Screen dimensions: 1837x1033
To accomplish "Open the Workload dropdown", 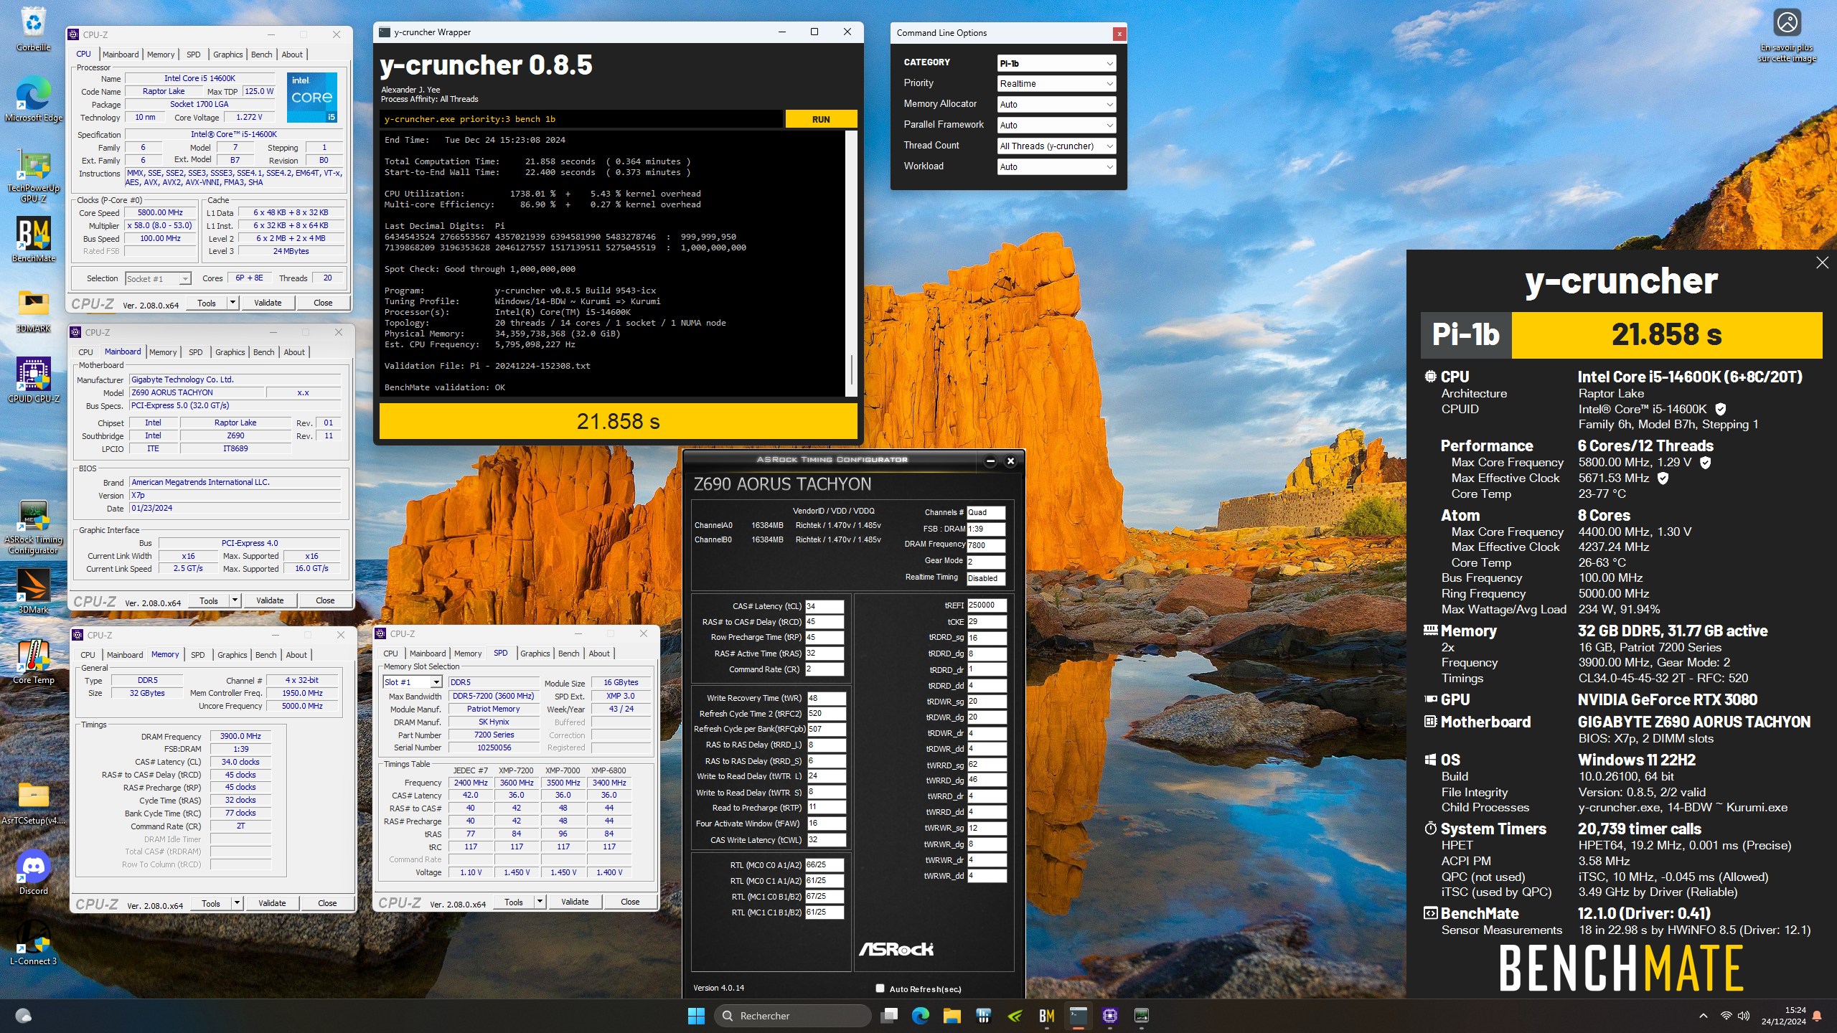I will coord(1056,167).
